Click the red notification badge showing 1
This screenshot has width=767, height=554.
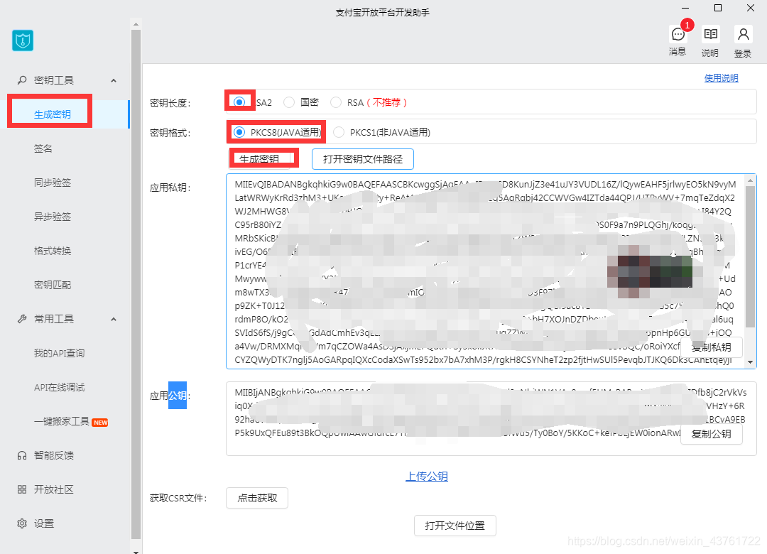coord(687,25)
